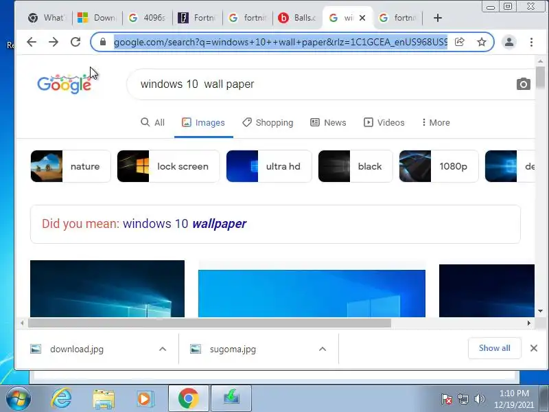Reload the current page
This screenshot has height=412, width=549.
click(75, 42)
